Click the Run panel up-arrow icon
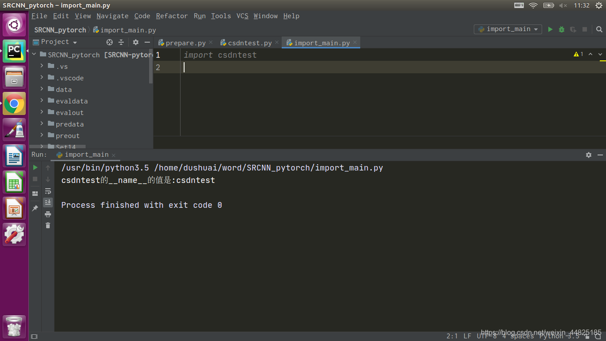Viewport: 606px width, 341px height. coord(48,168)
